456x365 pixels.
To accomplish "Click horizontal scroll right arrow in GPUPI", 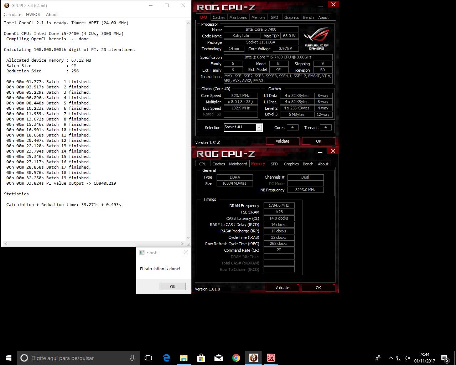I will click(x=182, y=244).
